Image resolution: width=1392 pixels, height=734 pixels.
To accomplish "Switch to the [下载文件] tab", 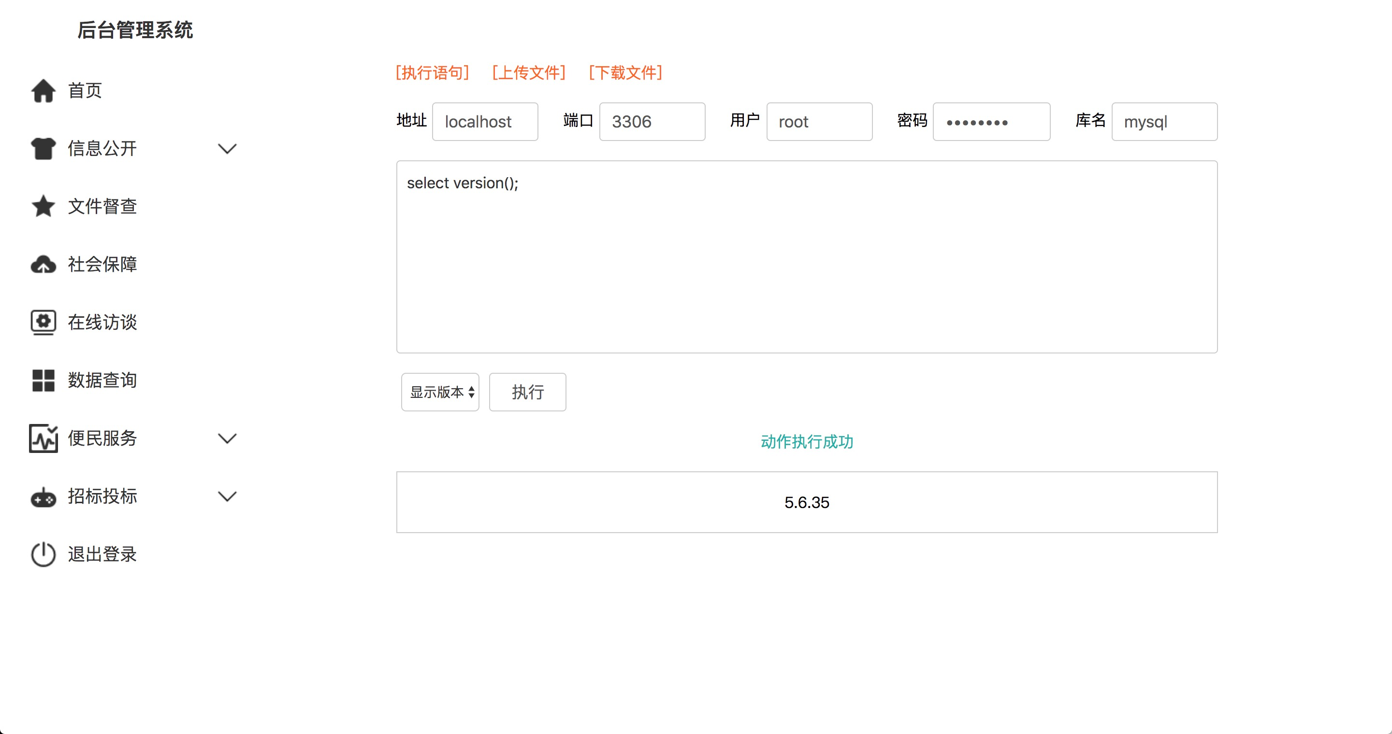I will [625, 73].
